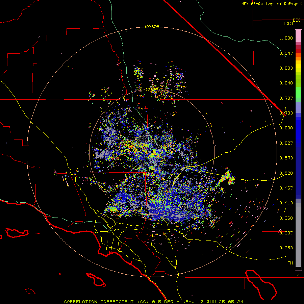Select the 0.467 legend value

click(x=286, y=188)
